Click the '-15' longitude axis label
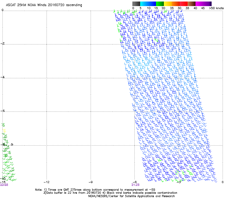This screenshot has height=198, width=225. coord(3,182)
